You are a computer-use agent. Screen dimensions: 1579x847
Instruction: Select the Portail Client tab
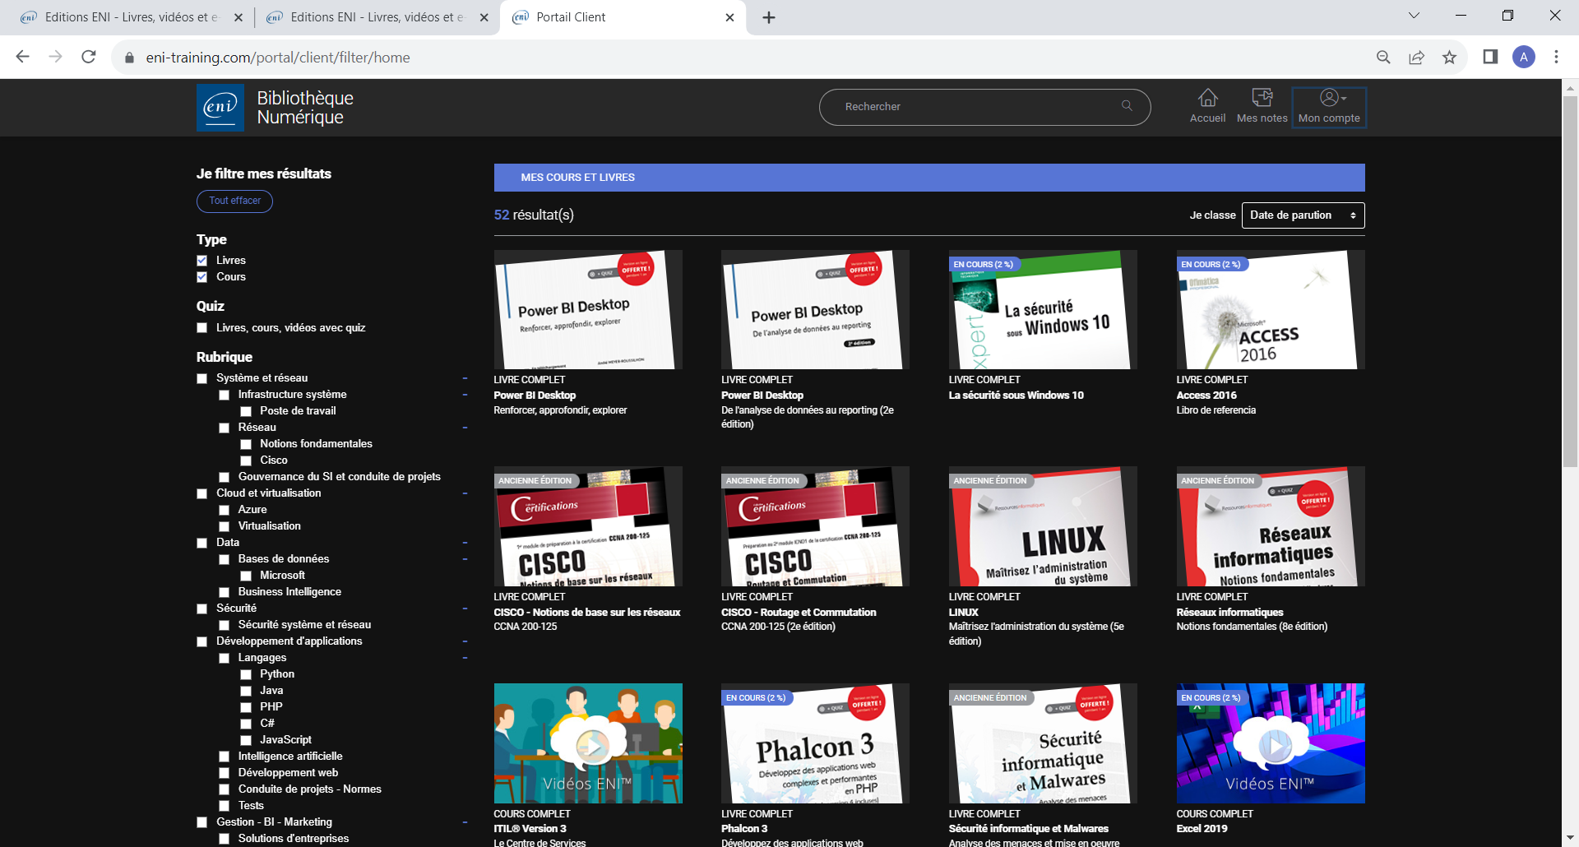[623, 17]
